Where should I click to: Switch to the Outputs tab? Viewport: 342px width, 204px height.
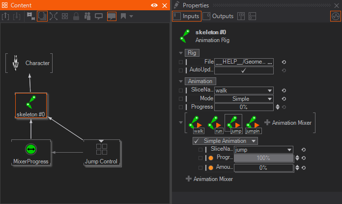(x=218, y=16)
